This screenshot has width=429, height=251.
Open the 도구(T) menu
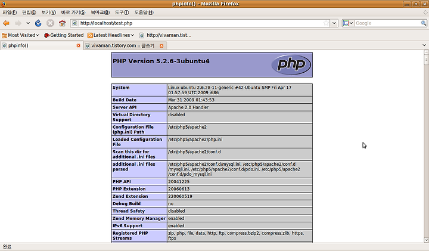coord(122,13)
